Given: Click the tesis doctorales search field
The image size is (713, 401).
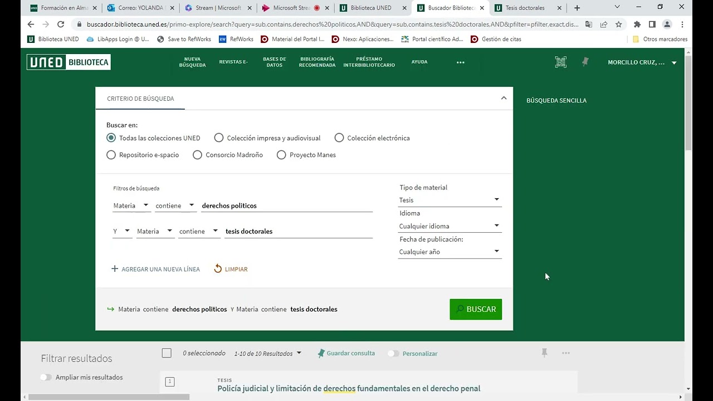Looking at the screenshot, I should pos(299,231).
